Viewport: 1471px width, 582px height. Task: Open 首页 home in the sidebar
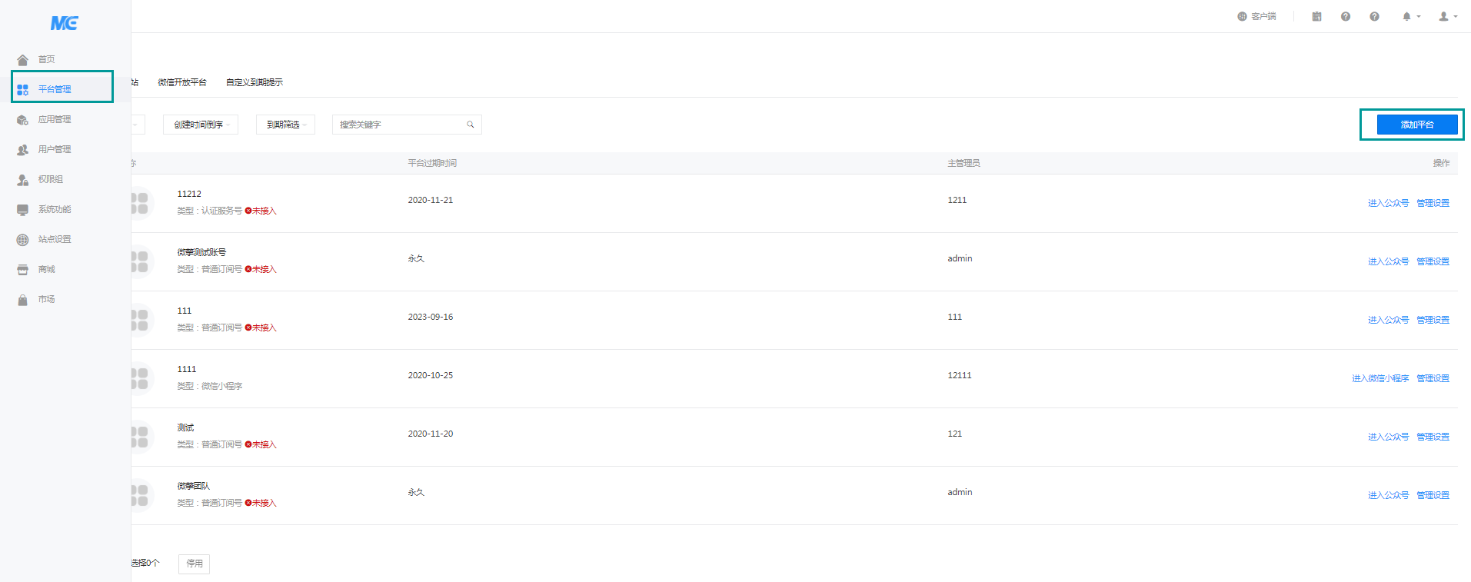(46, 59)
